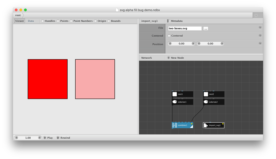The height and width of the screenshot is (159, 276).
Task: Click the root breadcrumb
Action: 18,15
